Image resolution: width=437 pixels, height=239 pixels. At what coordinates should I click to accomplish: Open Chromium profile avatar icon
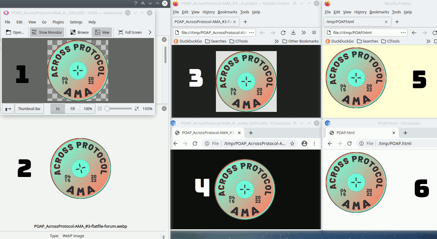coord(304,144)
